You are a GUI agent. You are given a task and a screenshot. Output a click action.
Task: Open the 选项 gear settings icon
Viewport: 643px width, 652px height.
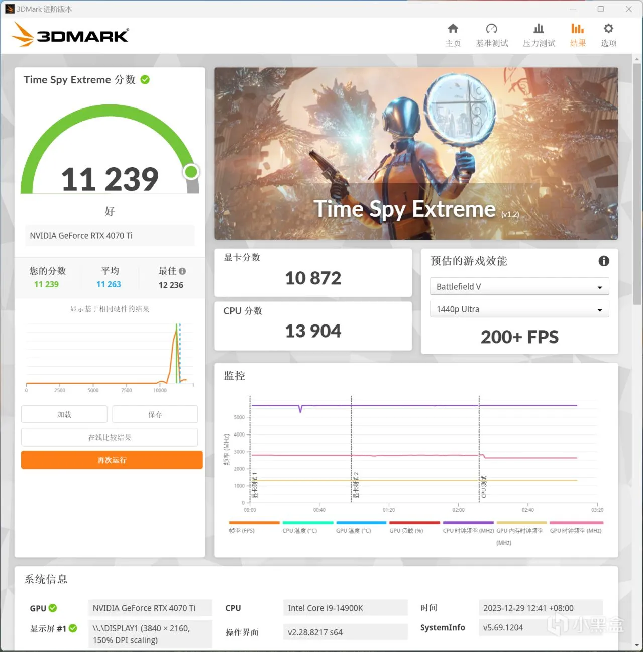click(x=608, y=29)
